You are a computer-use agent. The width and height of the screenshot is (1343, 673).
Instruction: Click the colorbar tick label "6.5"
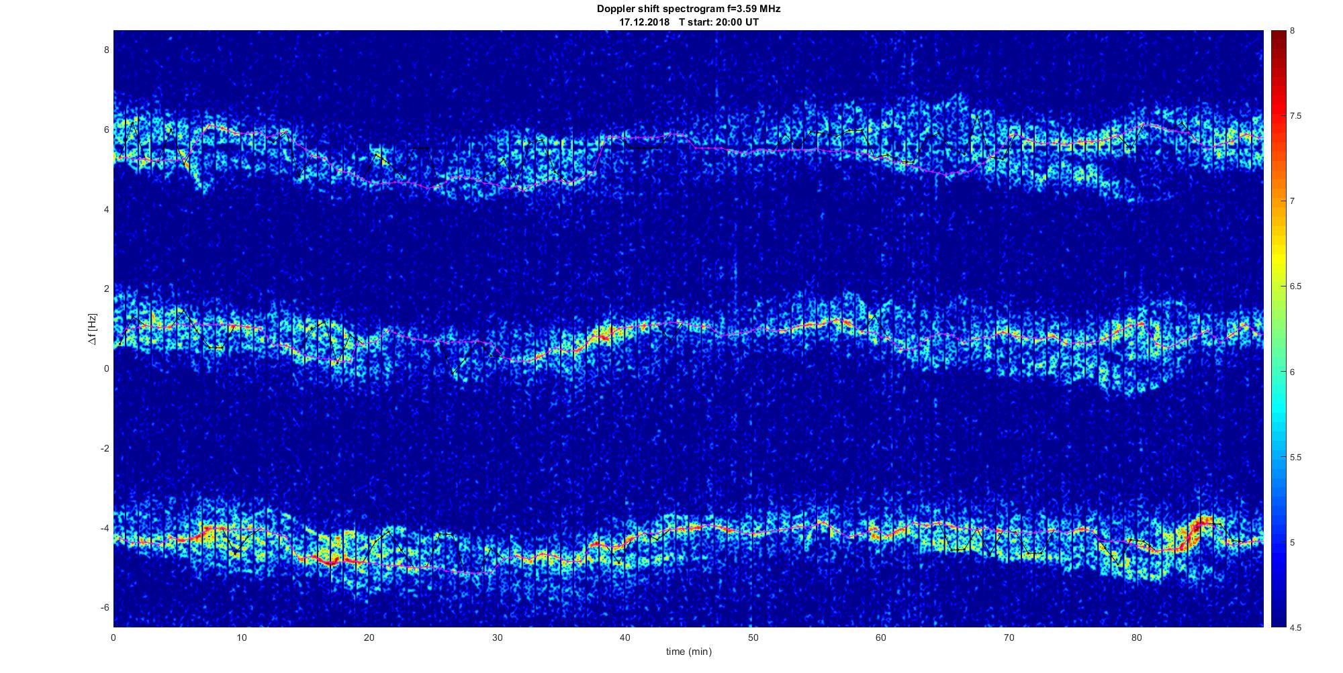point(1296,287)
